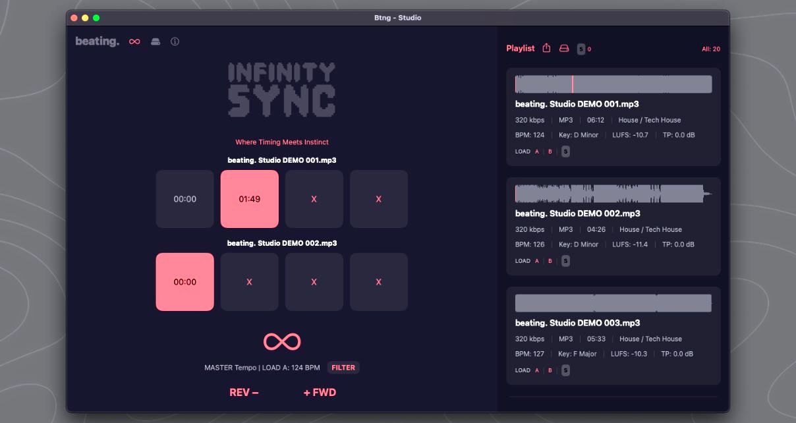The height and width of the screenshot is (423, 796).
Task: Click the waveform of DEMO 002
Action: (613, 193)
